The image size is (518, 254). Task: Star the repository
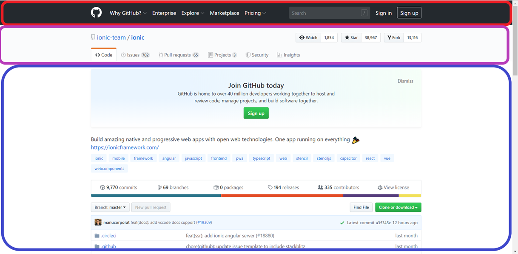pos(351,38)
